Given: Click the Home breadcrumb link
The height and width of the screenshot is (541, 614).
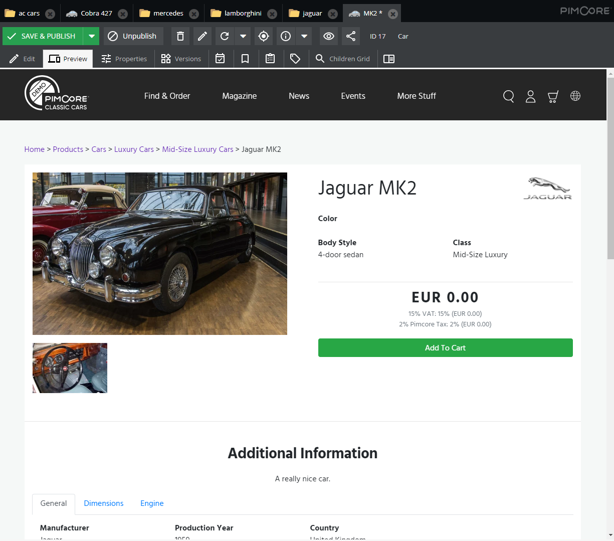Looking at the screenshot, I should pos(35,149).
